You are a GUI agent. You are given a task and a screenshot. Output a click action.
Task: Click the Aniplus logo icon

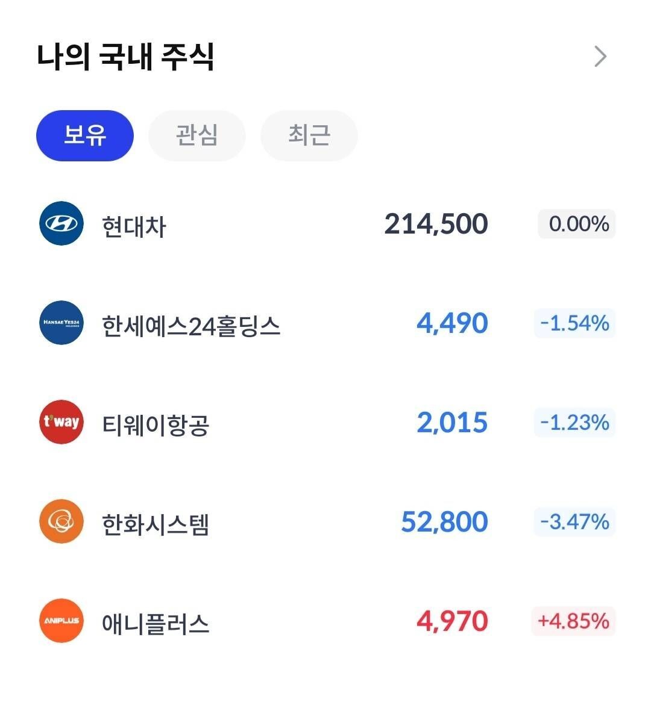(x=61, y=621)
